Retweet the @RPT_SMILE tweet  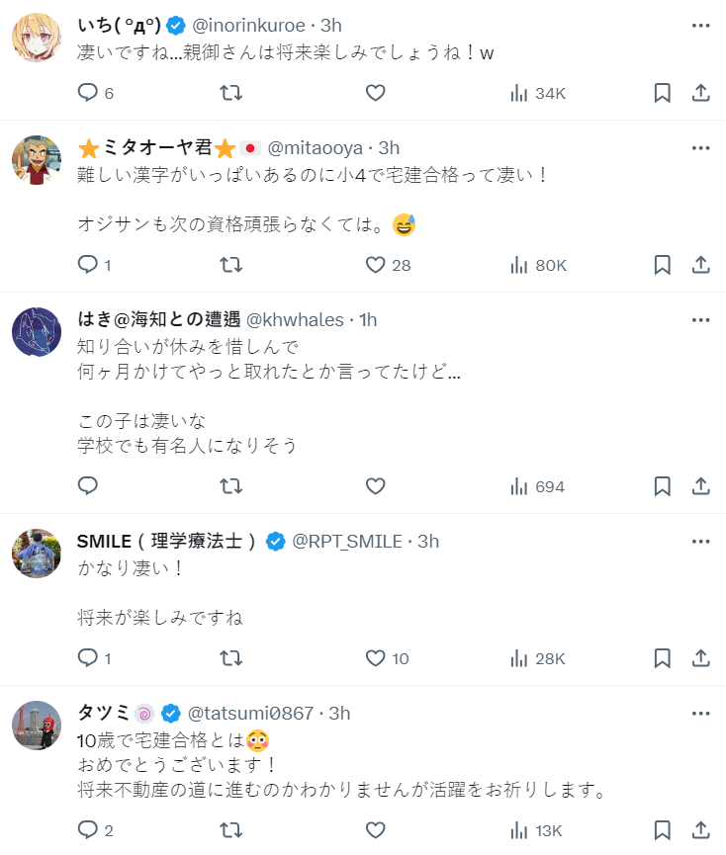(x=230, y=658)
